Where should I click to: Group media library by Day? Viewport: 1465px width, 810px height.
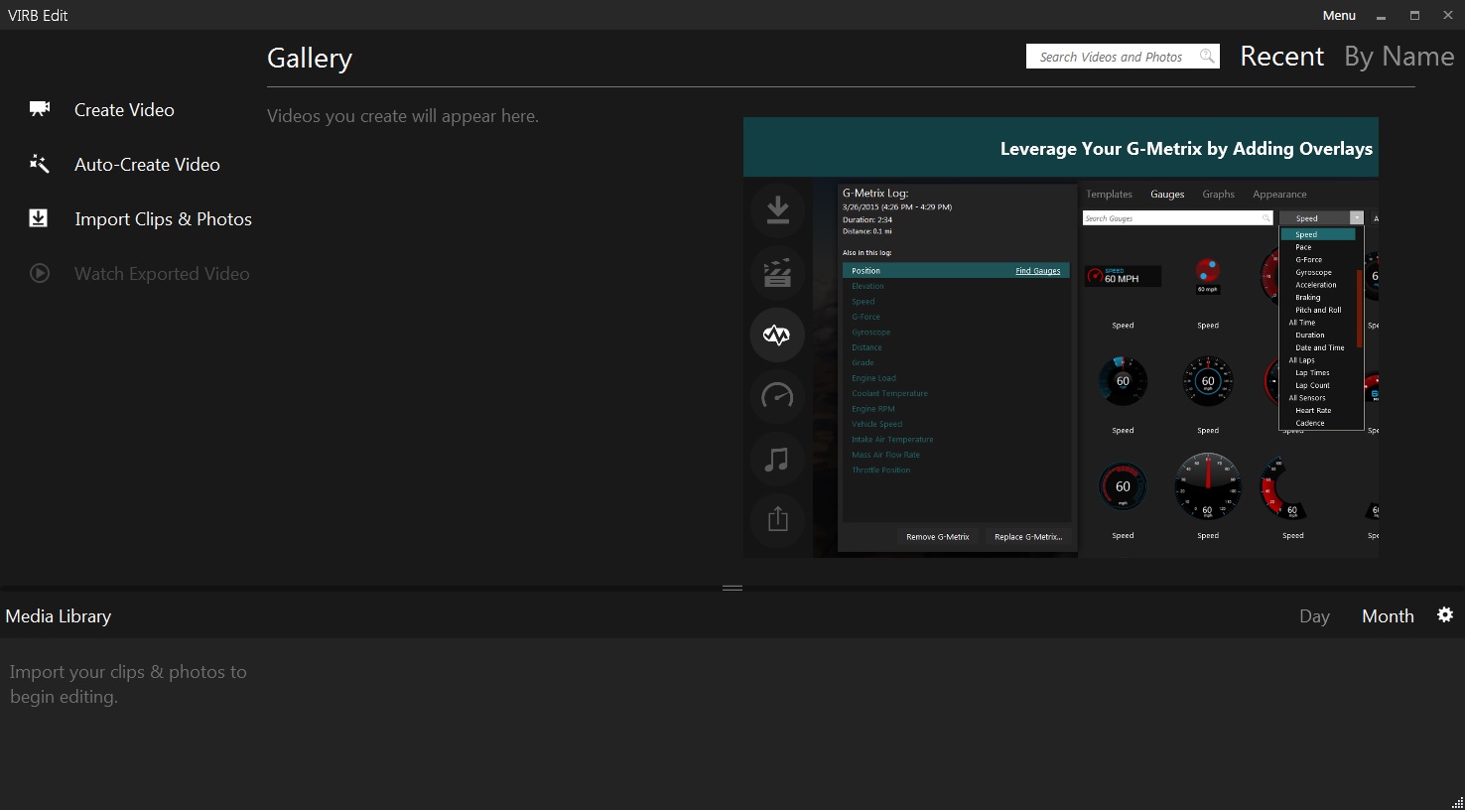pos(1314,616)
